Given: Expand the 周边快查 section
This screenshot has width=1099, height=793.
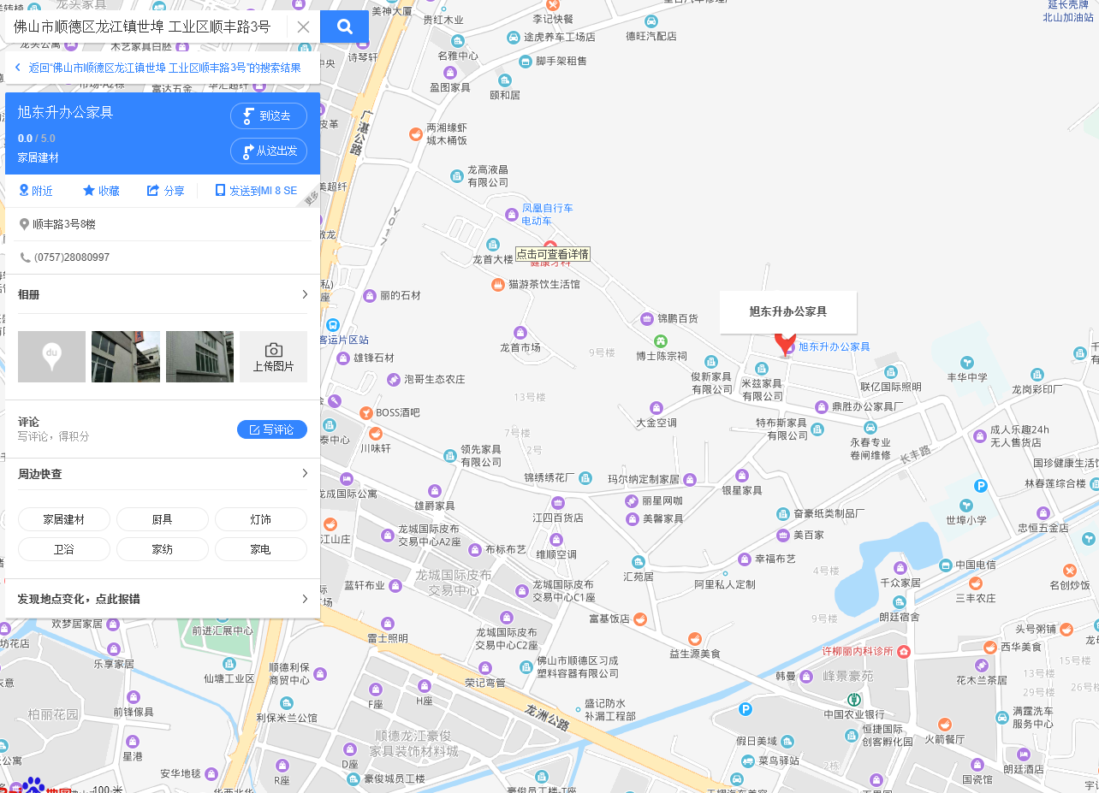Looking at the screenshot, I should click(x=304, y=474).
